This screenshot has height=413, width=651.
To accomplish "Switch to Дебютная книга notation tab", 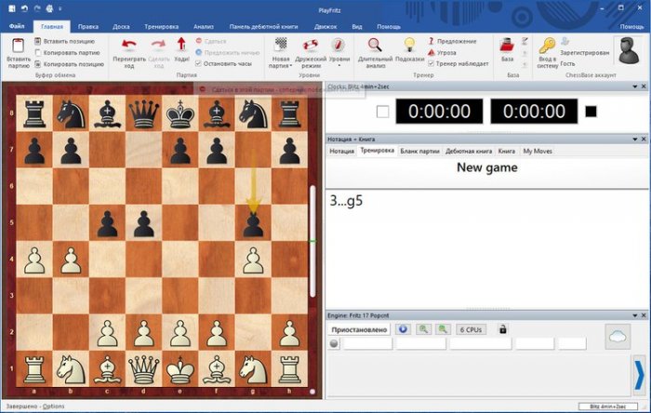I will [468, 150].
